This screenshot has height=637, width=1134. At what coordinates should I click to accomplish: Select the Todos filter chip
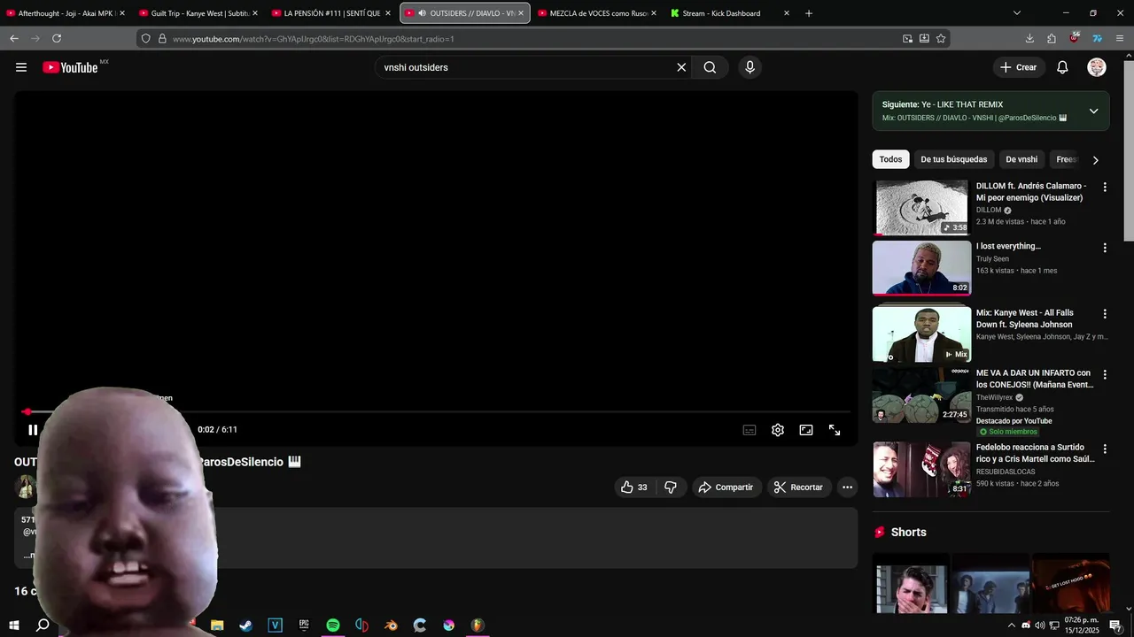coord(890,159)
